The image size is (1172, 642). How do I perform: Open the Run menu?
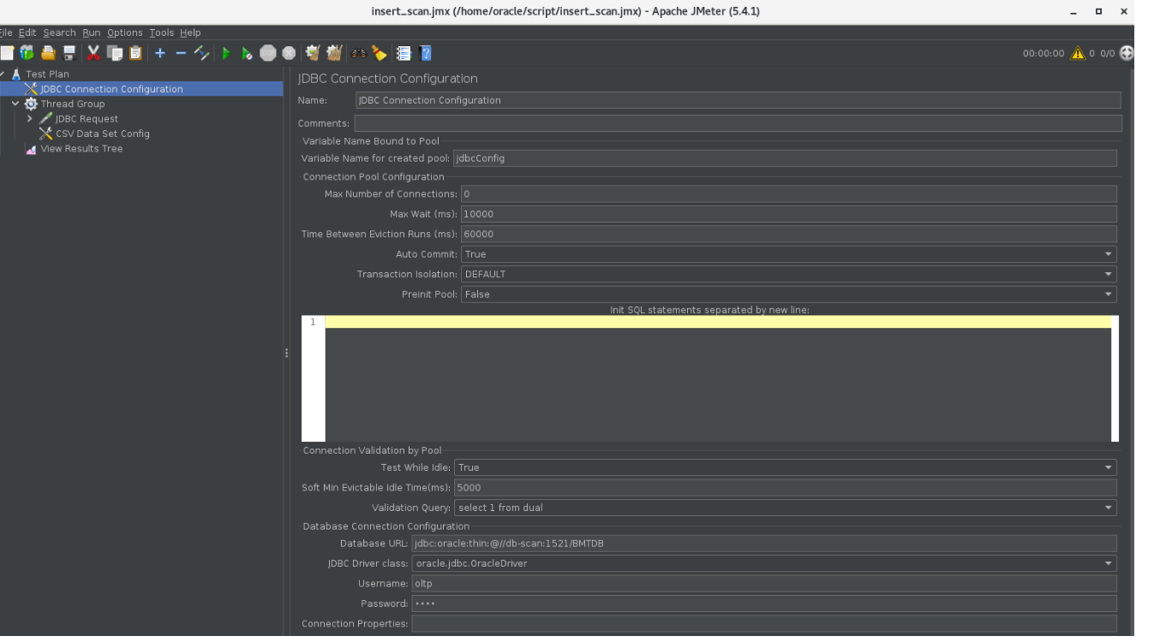pyautogui.click(x=92, y=33)
